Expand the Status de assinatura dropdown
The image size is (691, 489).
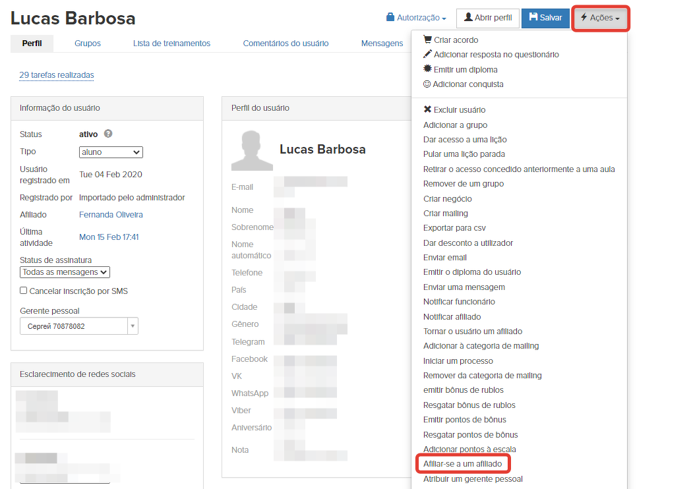point(65,272)
